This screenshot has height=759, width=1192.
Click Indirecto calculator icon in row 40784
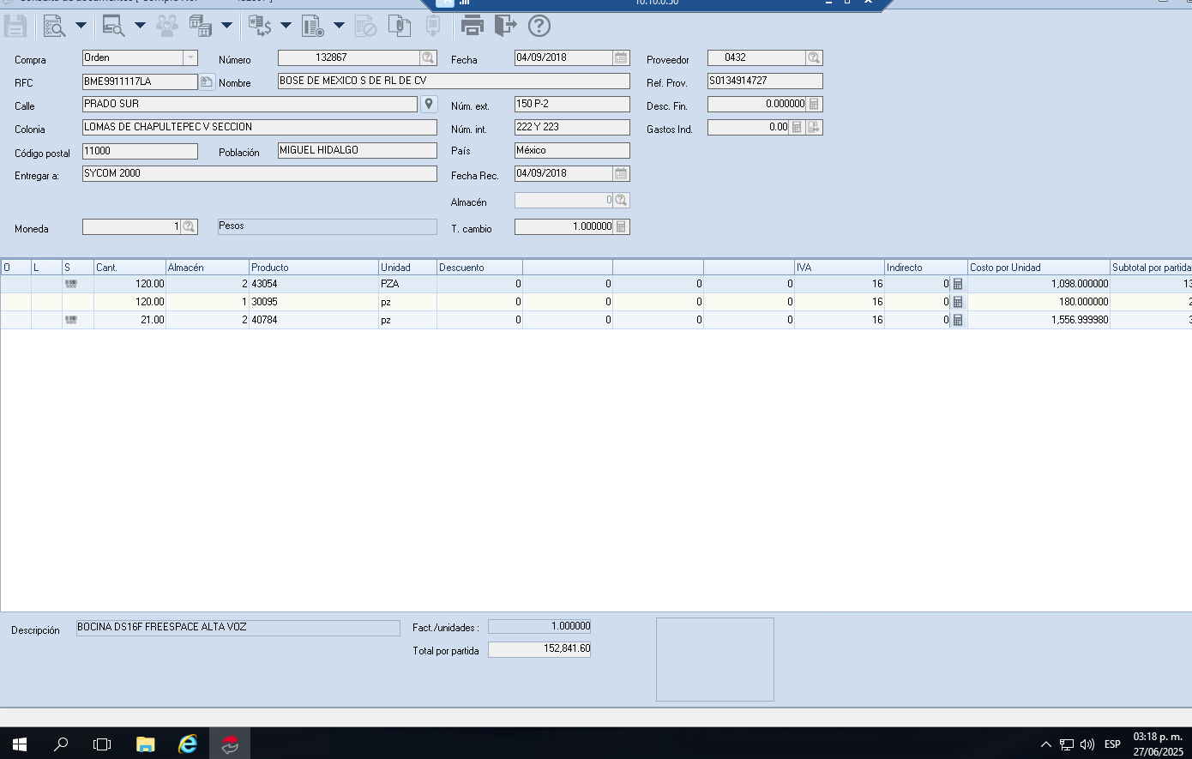click(x=958, y=320)
